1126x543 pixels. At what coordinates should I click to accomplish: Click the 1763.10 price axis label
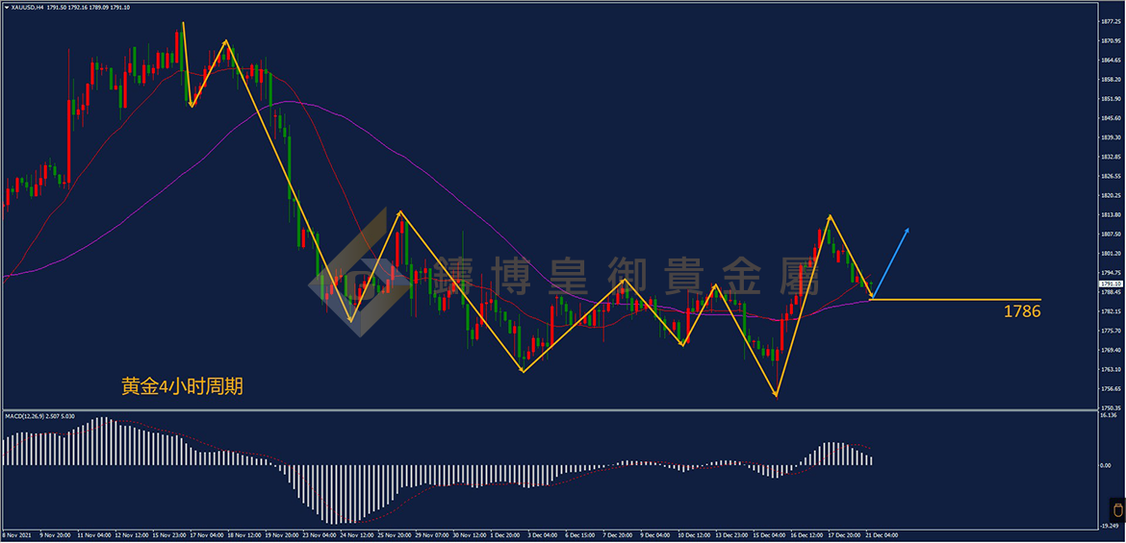click(x=1110, y=370)
